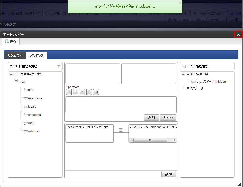The height and width of the screenshot is (187, 243).
Task: Click the multiply operator button
Action: pyautogui.click(x=82, y=92)
